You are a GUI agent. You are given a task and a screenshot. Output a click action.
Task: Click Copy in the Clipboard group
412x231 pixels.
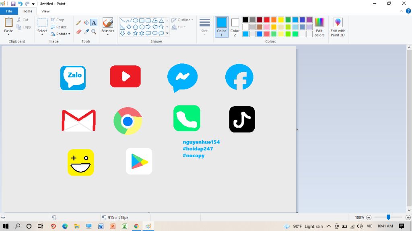pos(24,27)
